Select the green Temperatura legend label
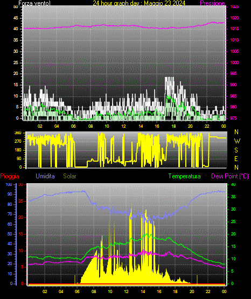Viewport: 251px width, 299px height. tap(185, 176)
